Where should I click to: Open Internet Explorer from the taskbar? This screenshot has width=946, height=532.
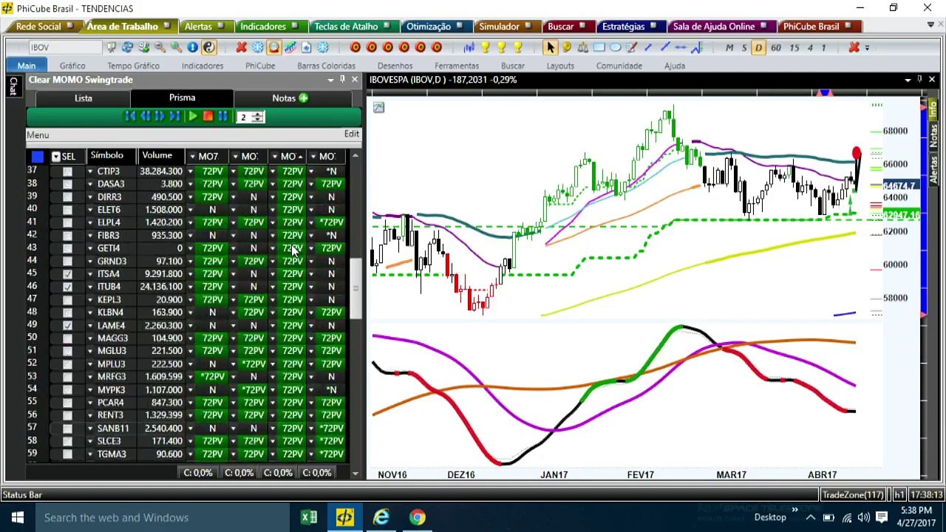tap(381, 517)
